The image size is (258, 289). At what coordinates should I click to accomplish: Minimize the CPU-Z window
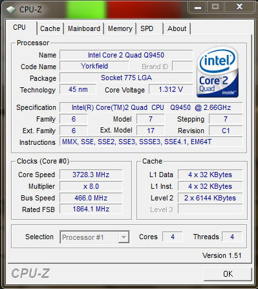point(198,7)
